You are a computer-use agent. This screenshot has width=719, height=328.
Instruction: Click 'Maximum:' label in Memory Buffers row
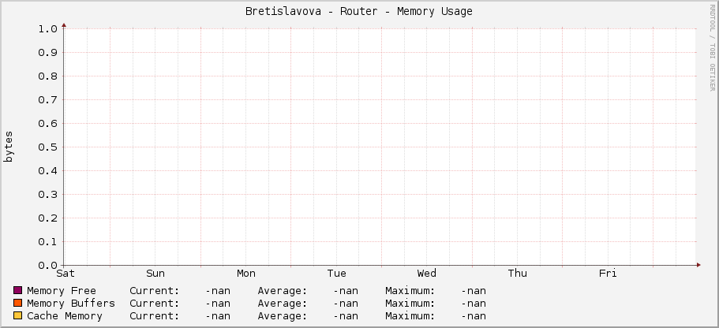click(410, 304)
